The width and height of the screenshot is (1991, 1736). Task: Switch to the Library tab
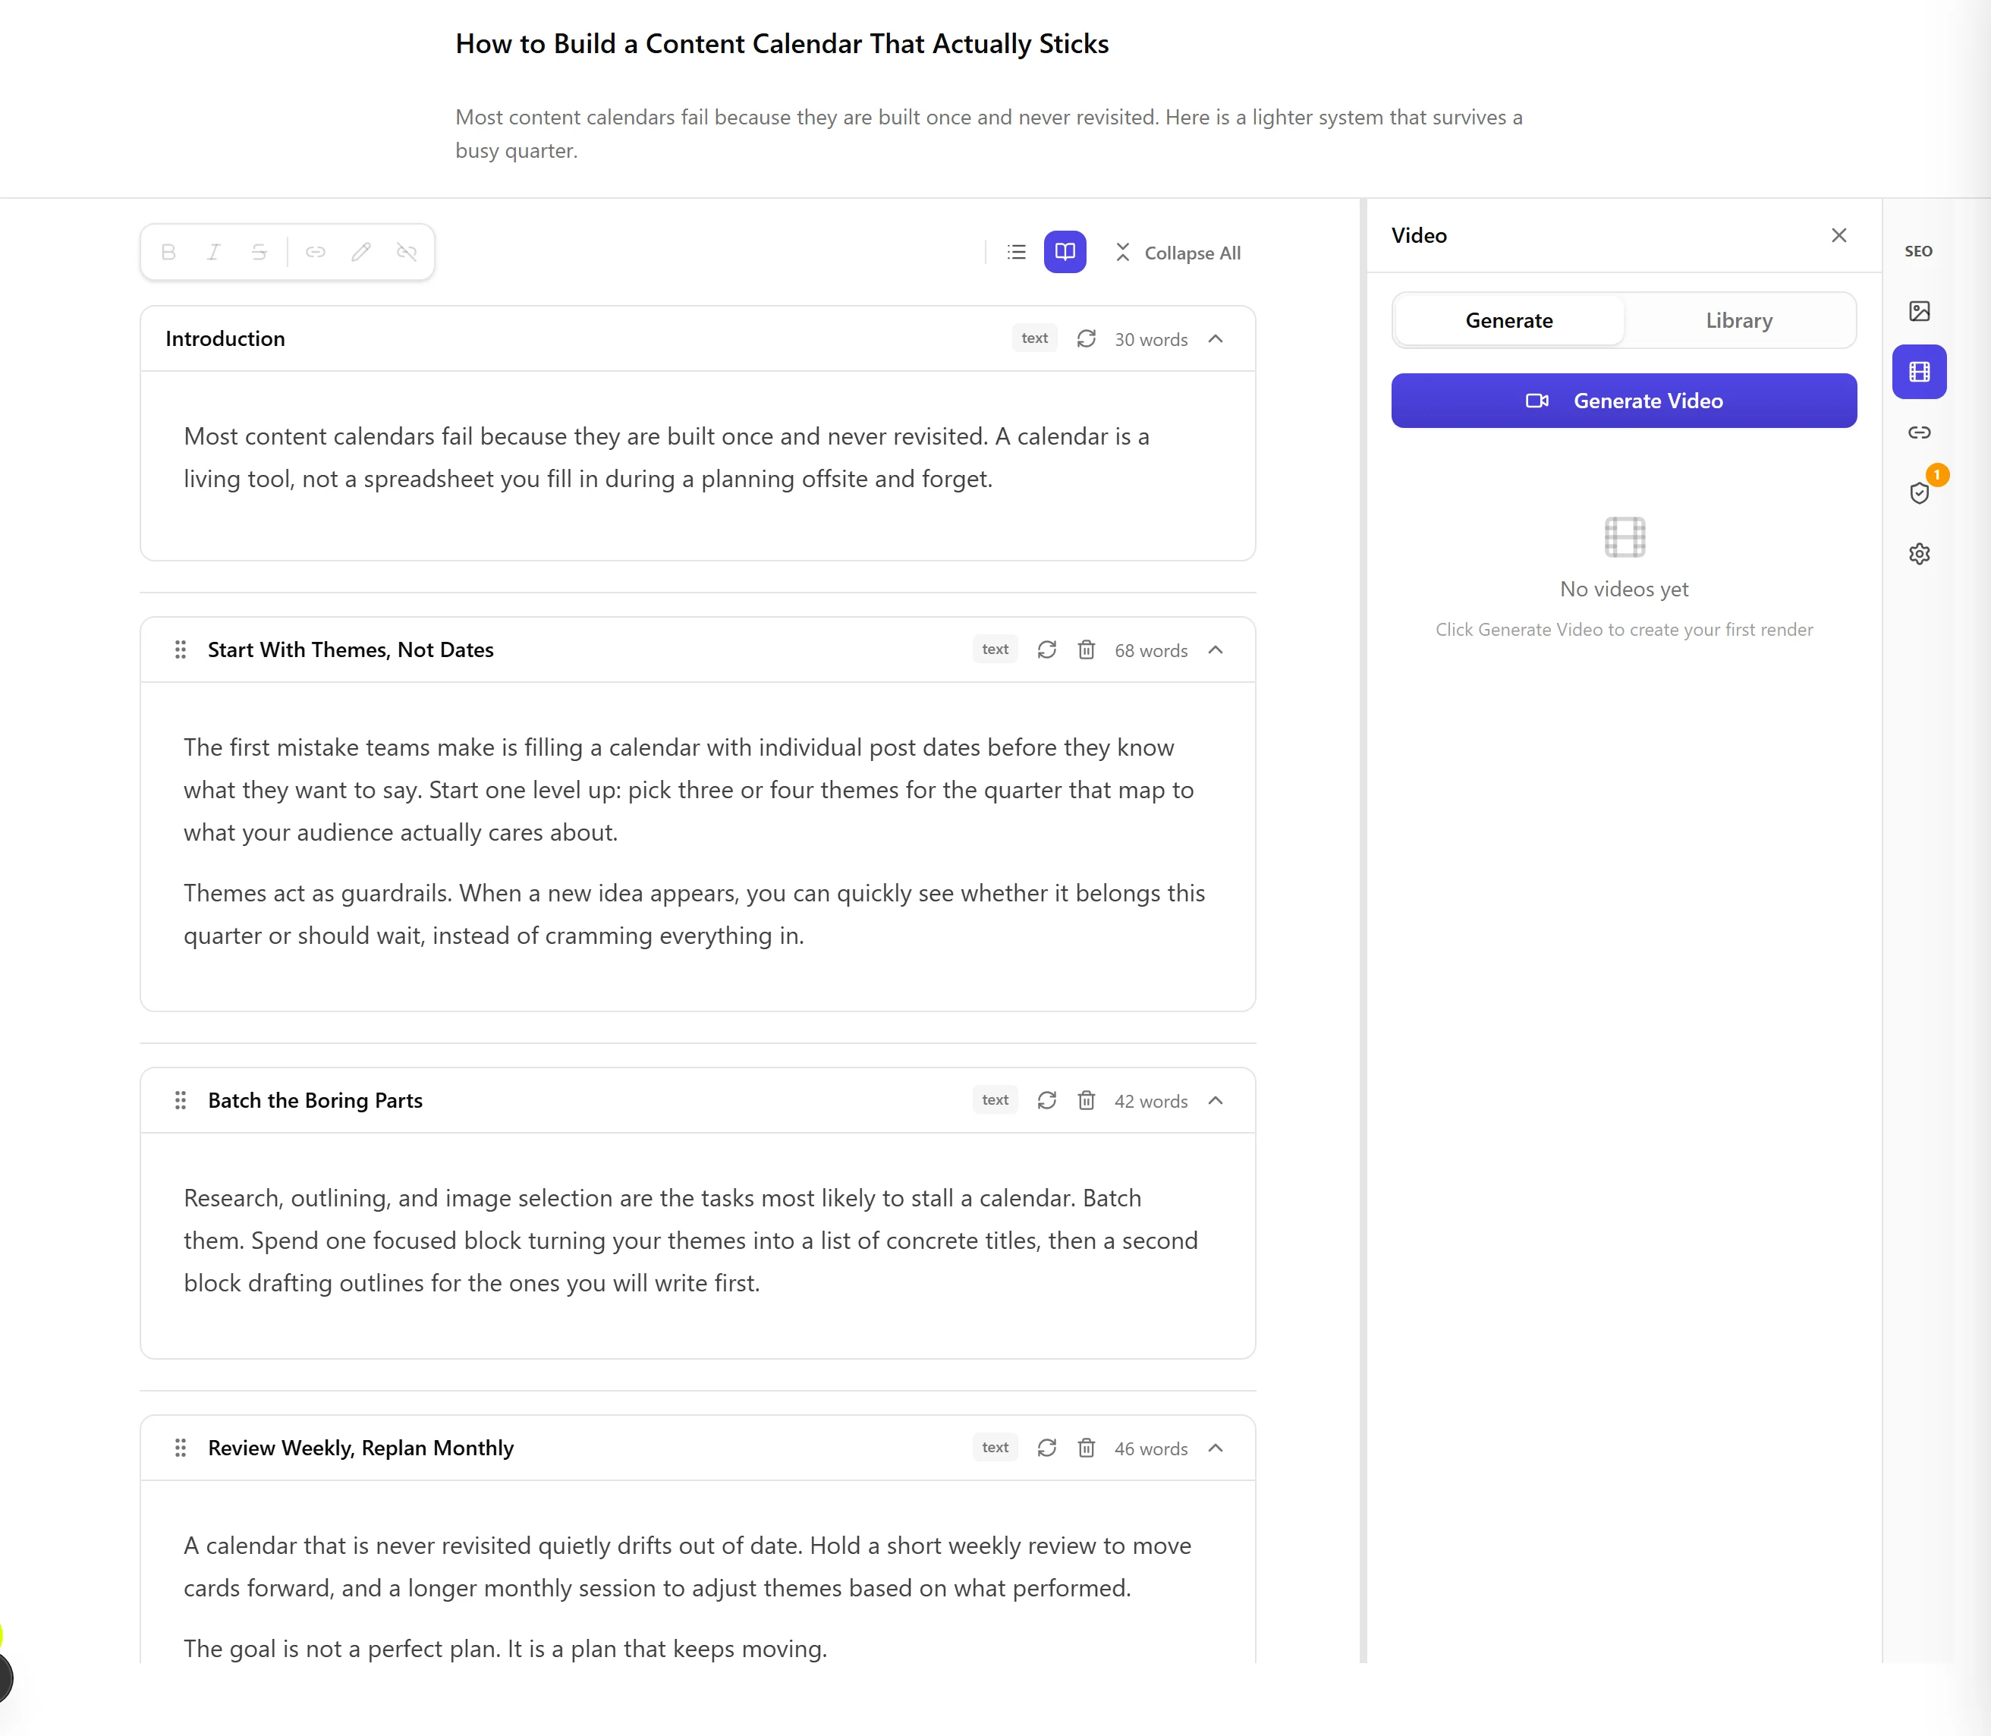1739,321
